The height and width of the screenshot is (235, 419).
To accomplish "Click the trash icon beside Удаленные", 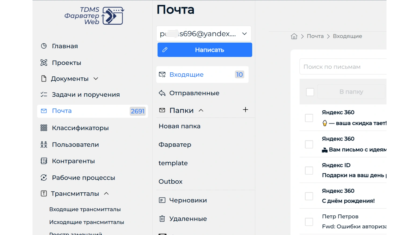I will [x=162, y=219].
